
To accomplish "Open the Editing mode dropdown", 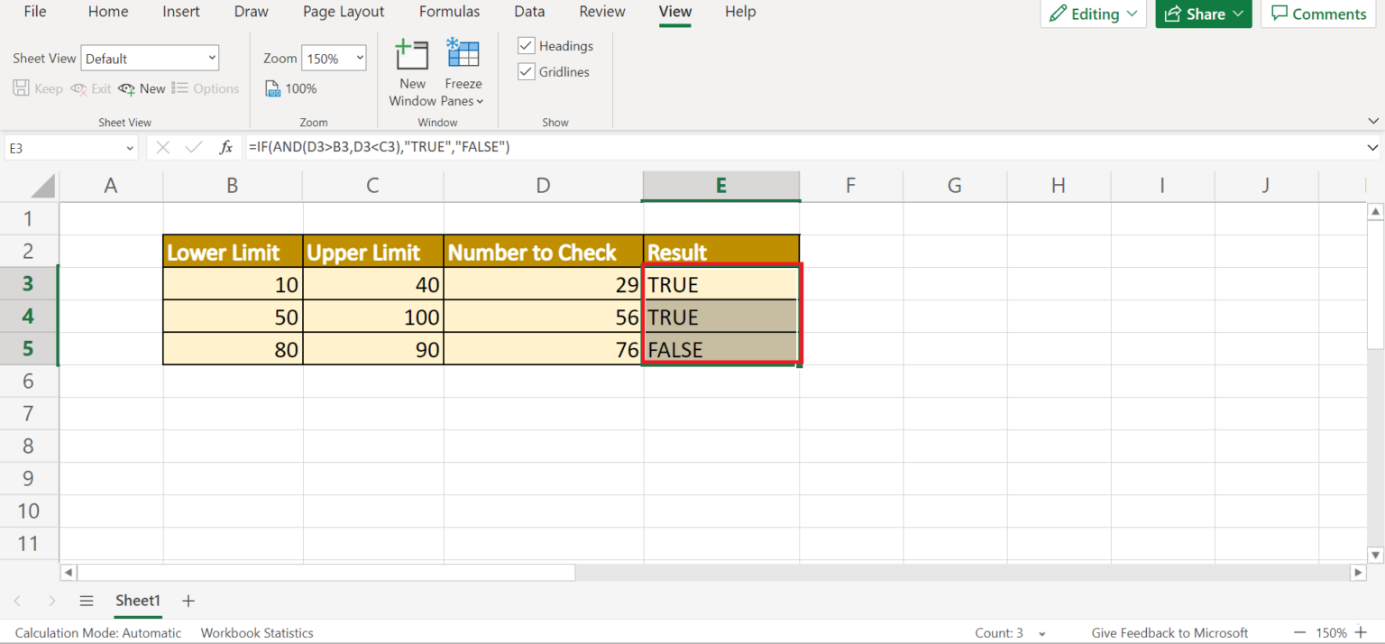I will (1093, 14).
